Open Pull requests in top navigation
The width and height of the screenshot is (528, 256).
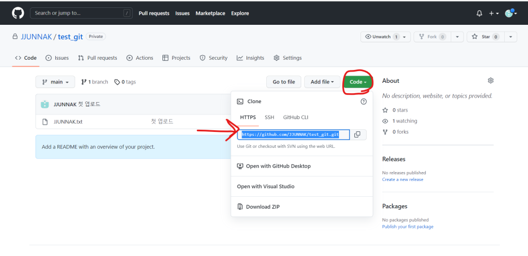point(154,14)
